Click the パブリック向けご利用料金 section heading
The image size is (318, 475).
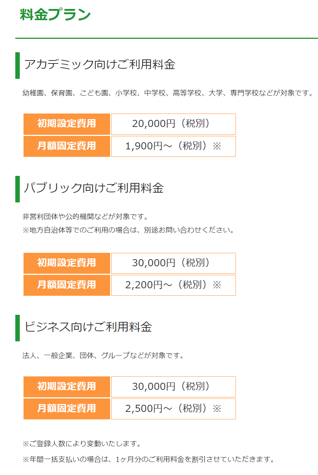(x=94, y=188)
